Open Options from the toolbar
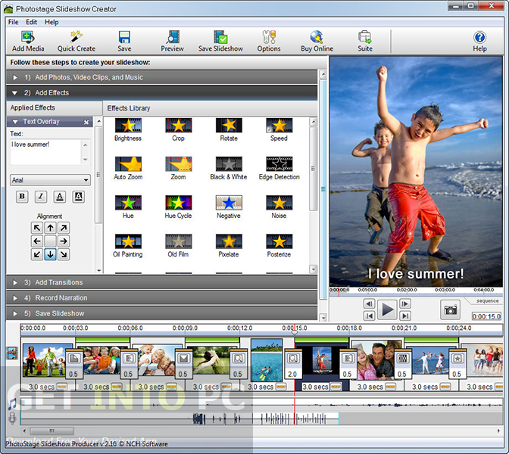The width and height of the screenshot is (509, 454). tap(269, 41)
